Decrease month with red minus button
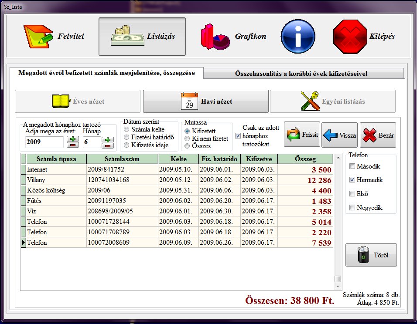This screenshot has height=324, width=417. pos(107,145)
